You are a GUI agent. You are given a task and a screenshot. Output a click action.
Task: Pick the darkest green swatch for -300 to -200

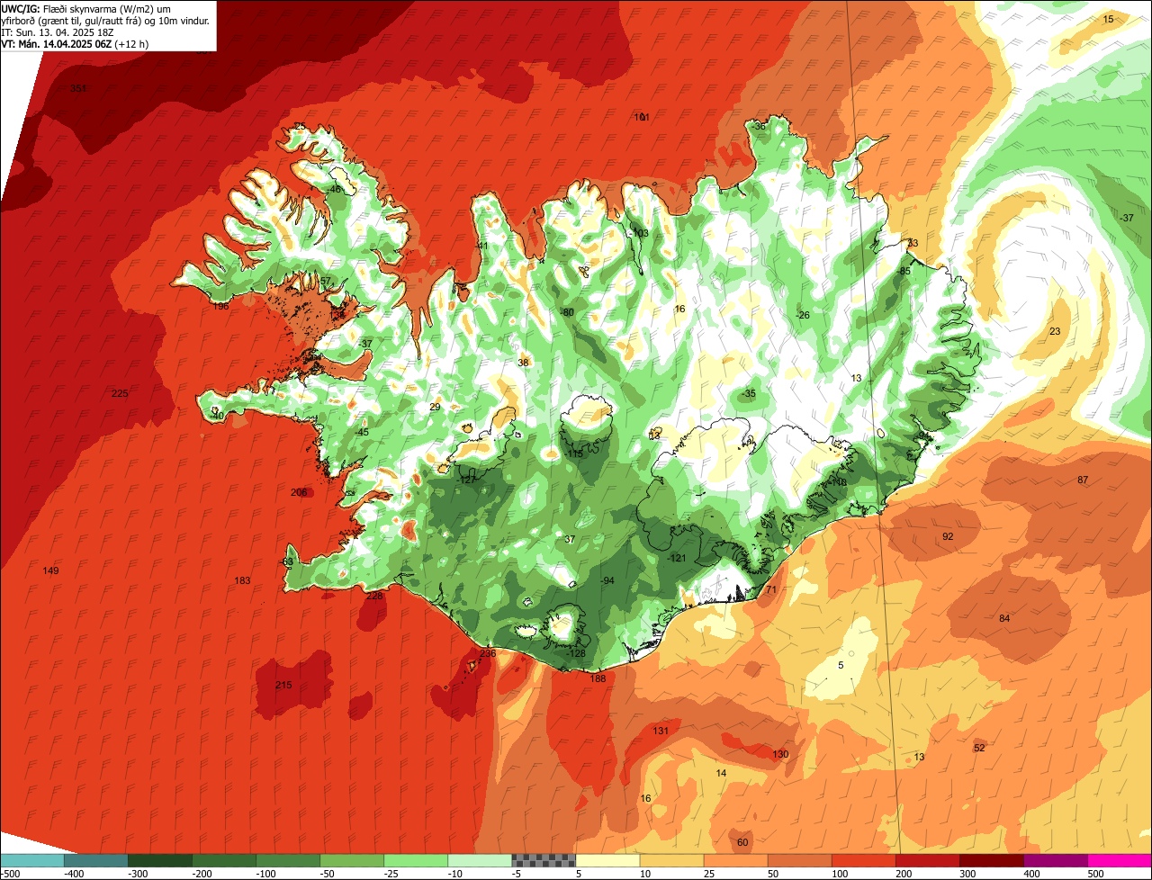point(160,860)
